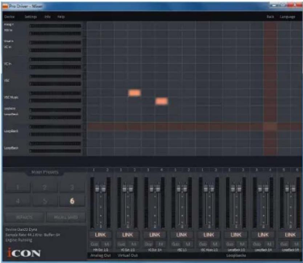Select mixer preset 4

(18, 201)
